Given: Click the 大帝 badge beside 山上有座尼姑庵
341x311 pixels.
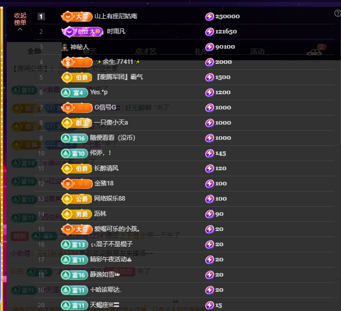Looking at the screenshot, I should [x=77, y=17].
